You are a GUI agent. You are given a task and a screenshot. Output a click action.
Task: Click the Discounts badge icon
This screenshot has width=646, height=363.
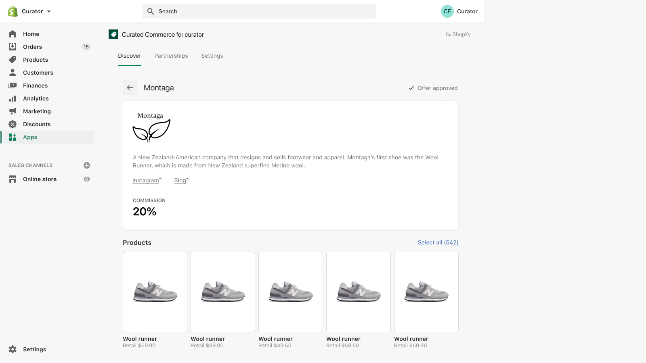[13, 124]
